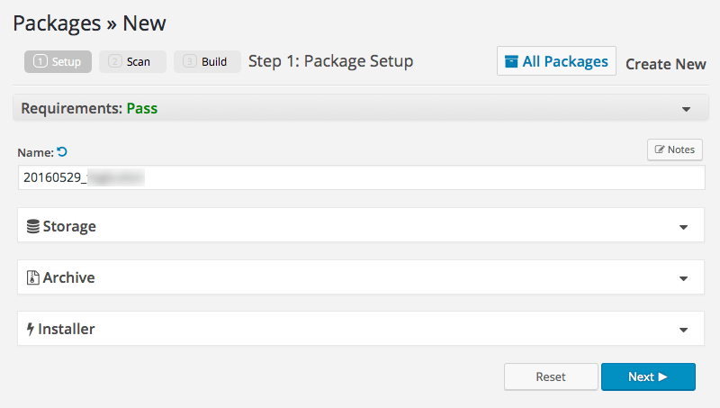
Task: Click the Requirements Pass status text
Action: click(141, 108)
